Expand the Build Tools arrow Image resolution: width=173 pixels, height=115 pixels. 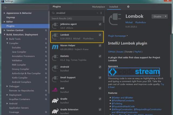coord(7,39)
